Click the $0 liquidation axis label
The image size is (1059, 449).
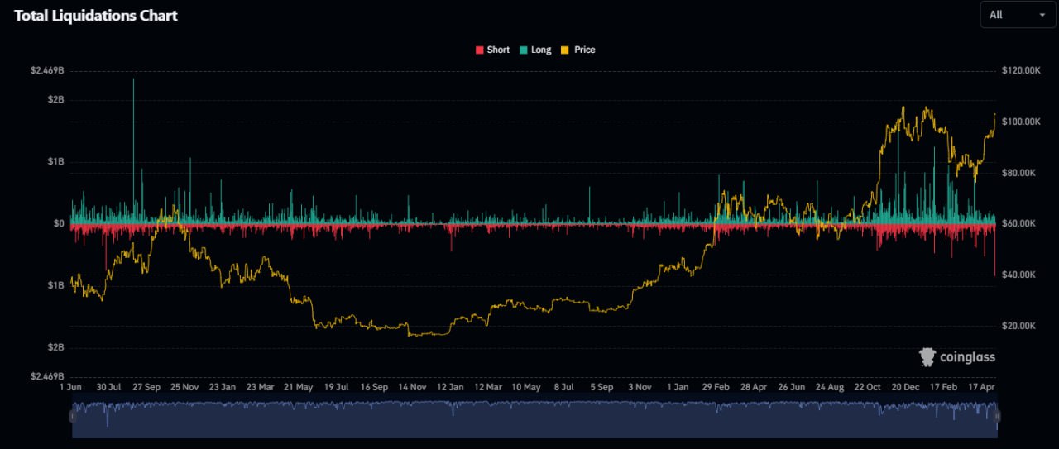(59, 223)
